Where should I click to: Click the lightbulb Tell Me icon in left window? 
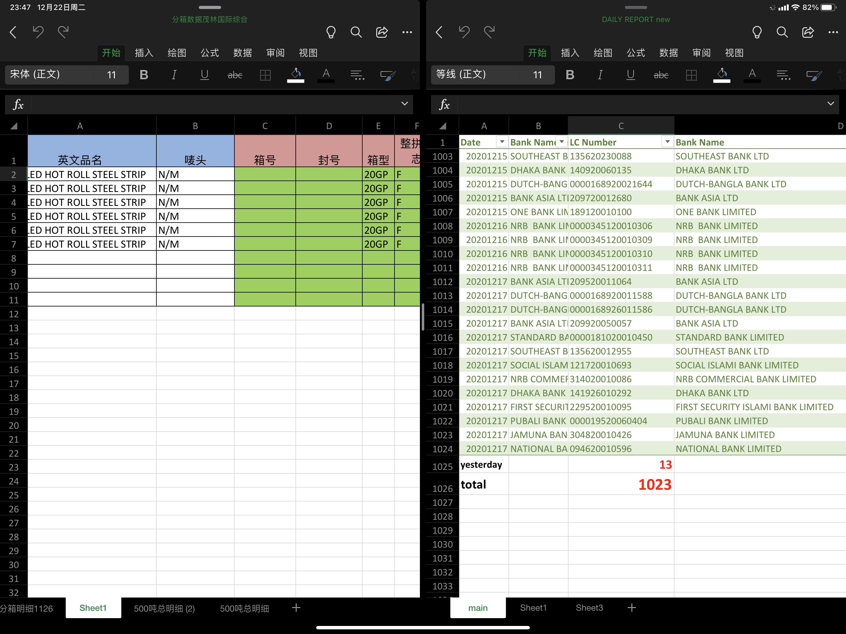(331, 32)
